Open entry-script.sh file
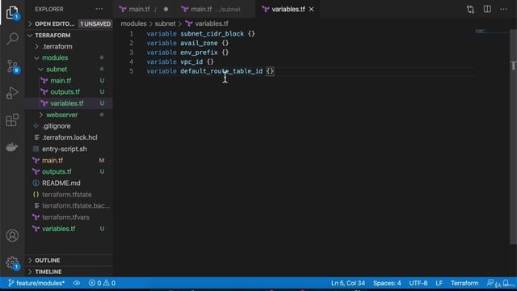The image size is (517, 291). coord(65,149)
